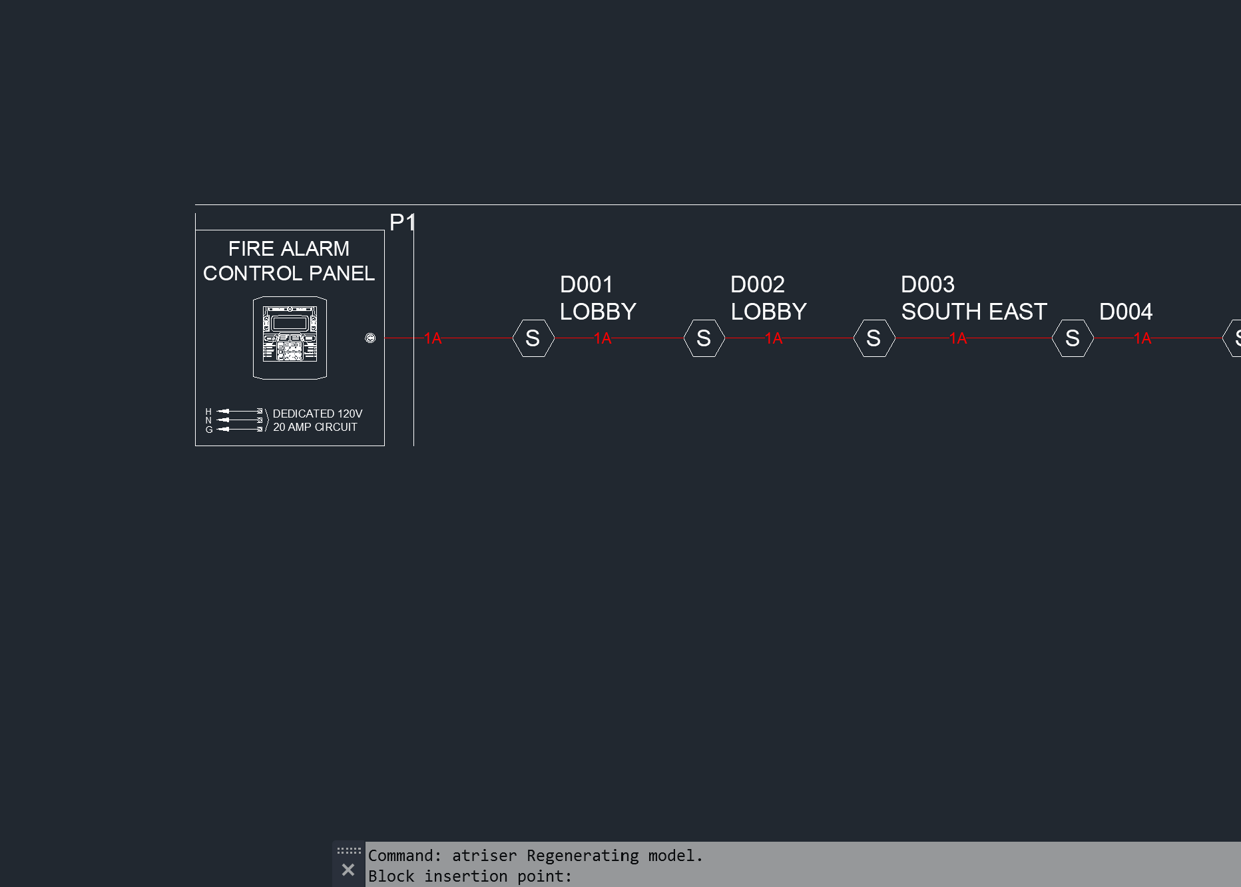The height and width of the screenshot is (887, 1241).
Task: Click the 1A tag after D003 detector
Action: pos(958,338)
